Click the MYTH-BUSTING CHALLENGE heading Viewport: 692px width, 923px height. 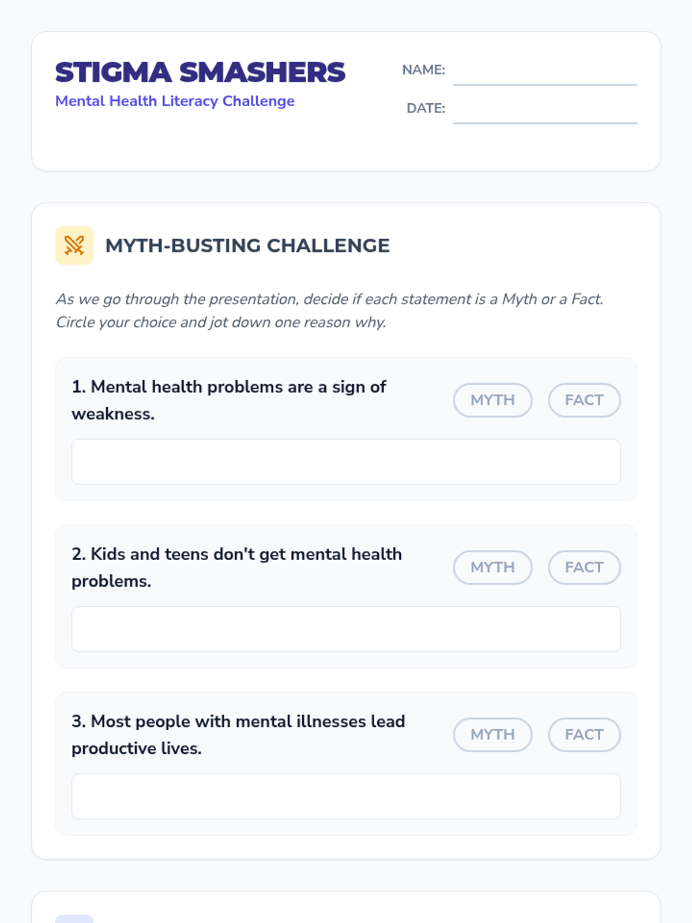click(247, 246)
